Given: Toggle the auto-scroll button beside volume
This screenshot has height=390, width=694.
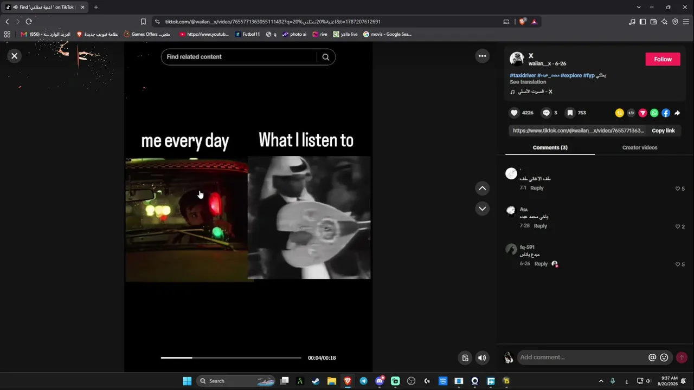Looking at the screenshot, I should [465, 357].
